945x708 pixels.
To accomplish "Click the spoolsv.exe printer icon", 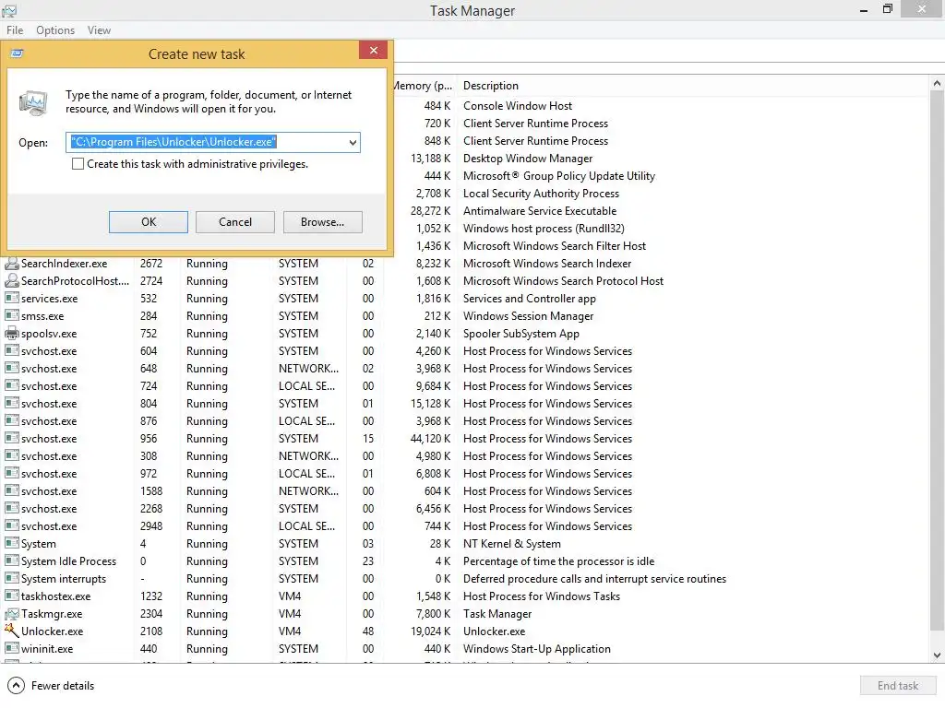I will (11, 333).
